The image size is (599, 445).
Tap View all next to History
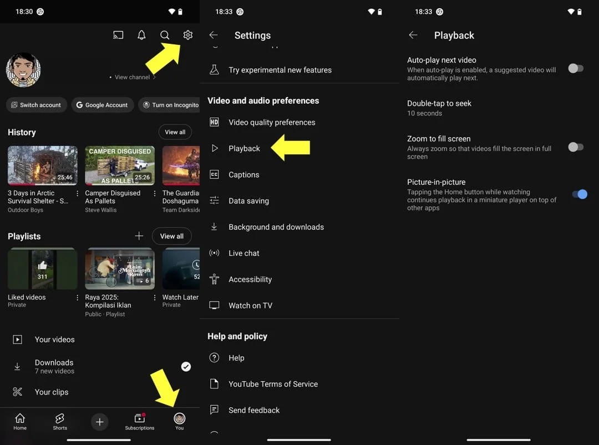175,132
